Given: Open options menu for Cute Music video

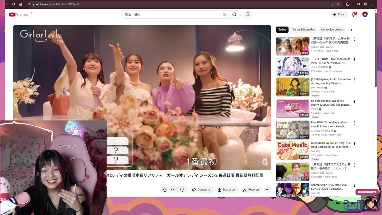Looking at the screenshot, I should coord(355,143).
